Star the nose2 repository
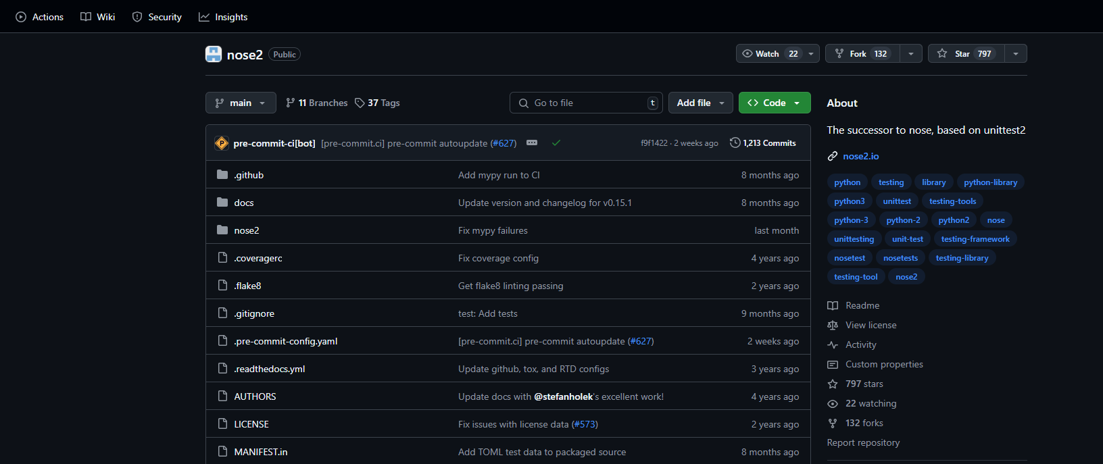This screenshot has height=464, width=1103. [966, 53]
